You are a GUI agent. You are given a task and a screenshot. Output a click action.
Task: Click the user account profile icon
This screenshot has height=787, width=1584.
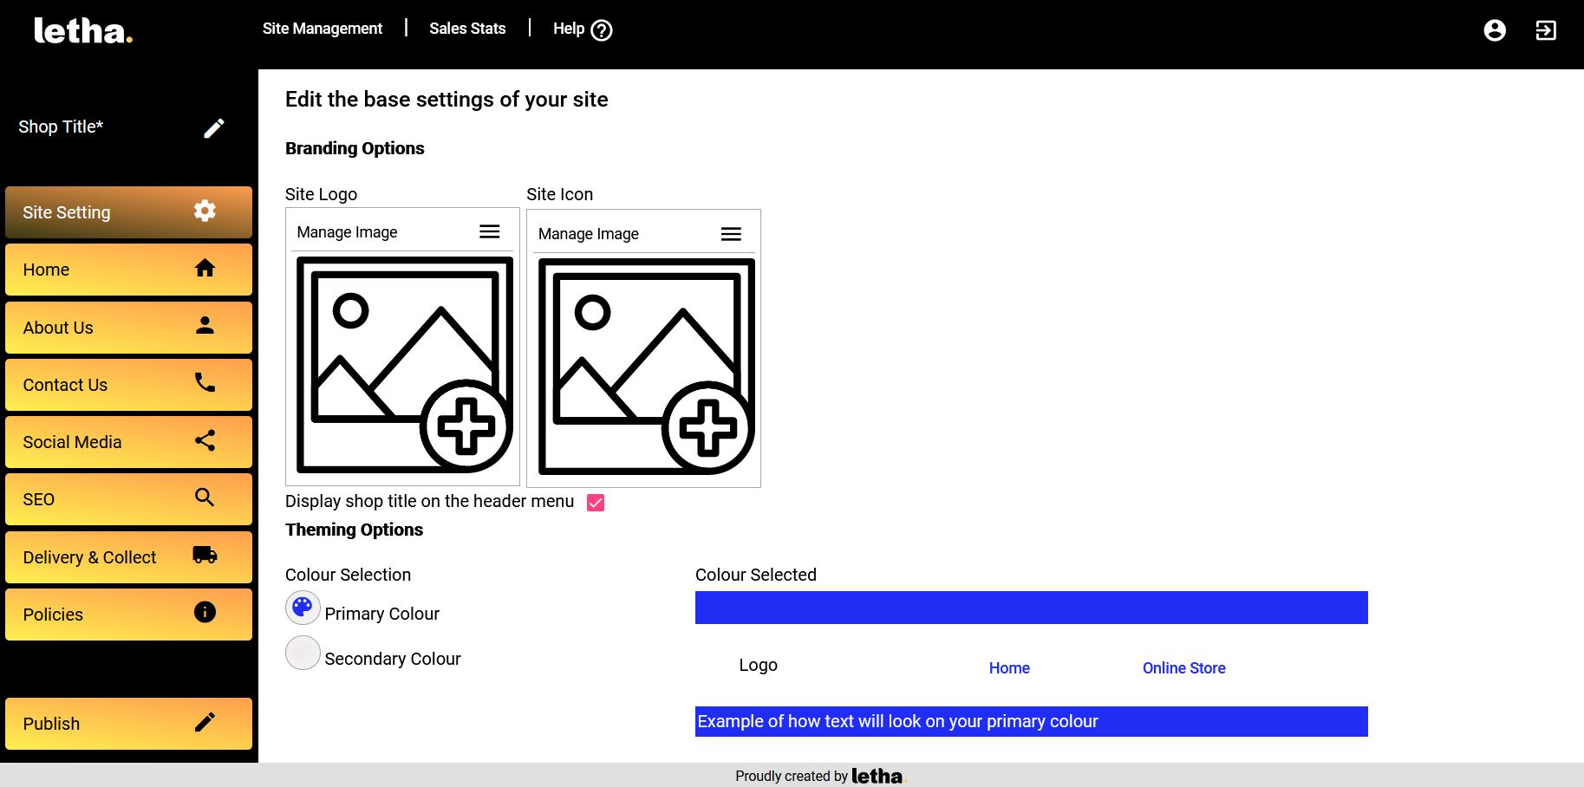click(1494, 30)
